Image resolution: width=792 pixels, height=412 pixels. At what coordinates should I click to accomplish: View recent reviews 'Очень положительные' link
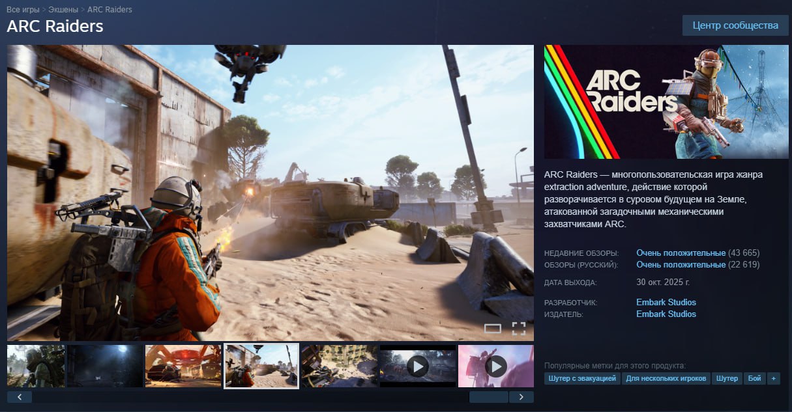(681, 253)
